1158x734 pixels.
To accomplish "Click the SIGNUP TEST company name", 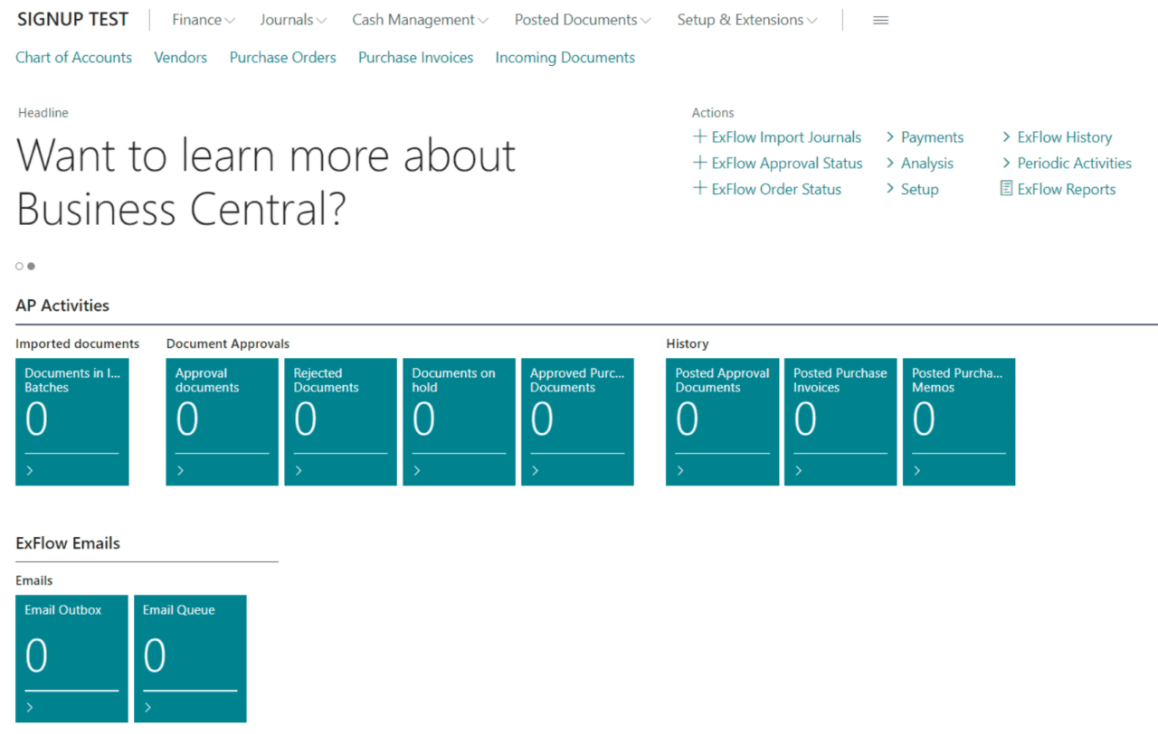I will pos(73,19).
